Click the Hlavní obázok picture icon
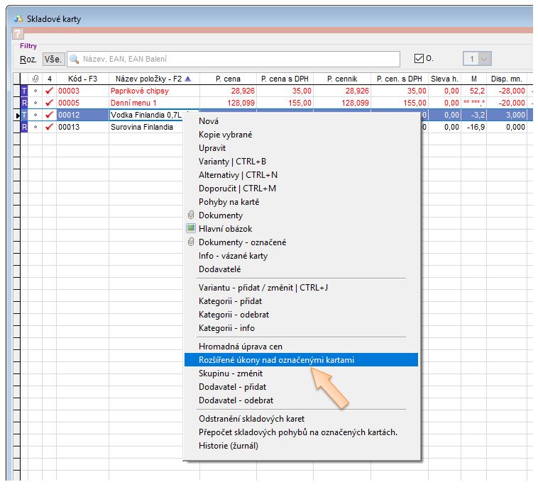538x489 pixels. point(190,229)
